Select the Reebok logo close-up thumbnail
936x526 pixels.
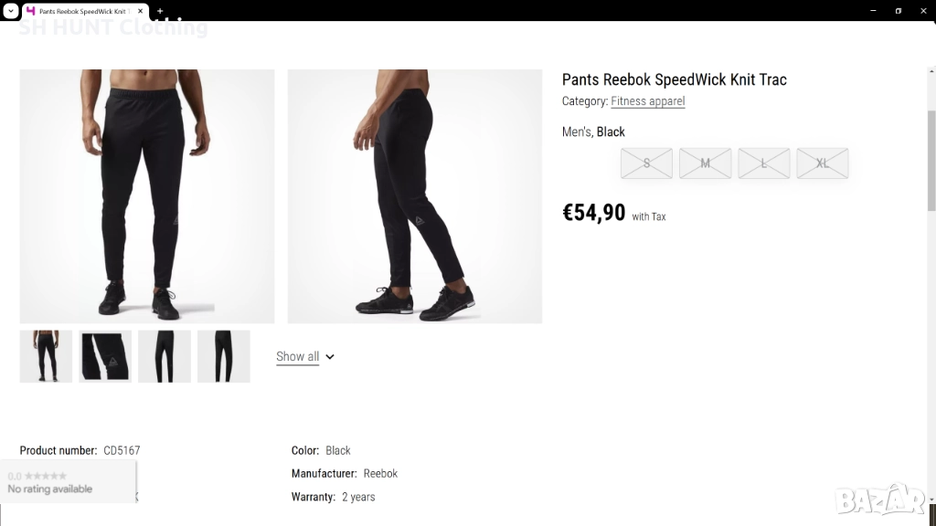(x=105, y=356)
